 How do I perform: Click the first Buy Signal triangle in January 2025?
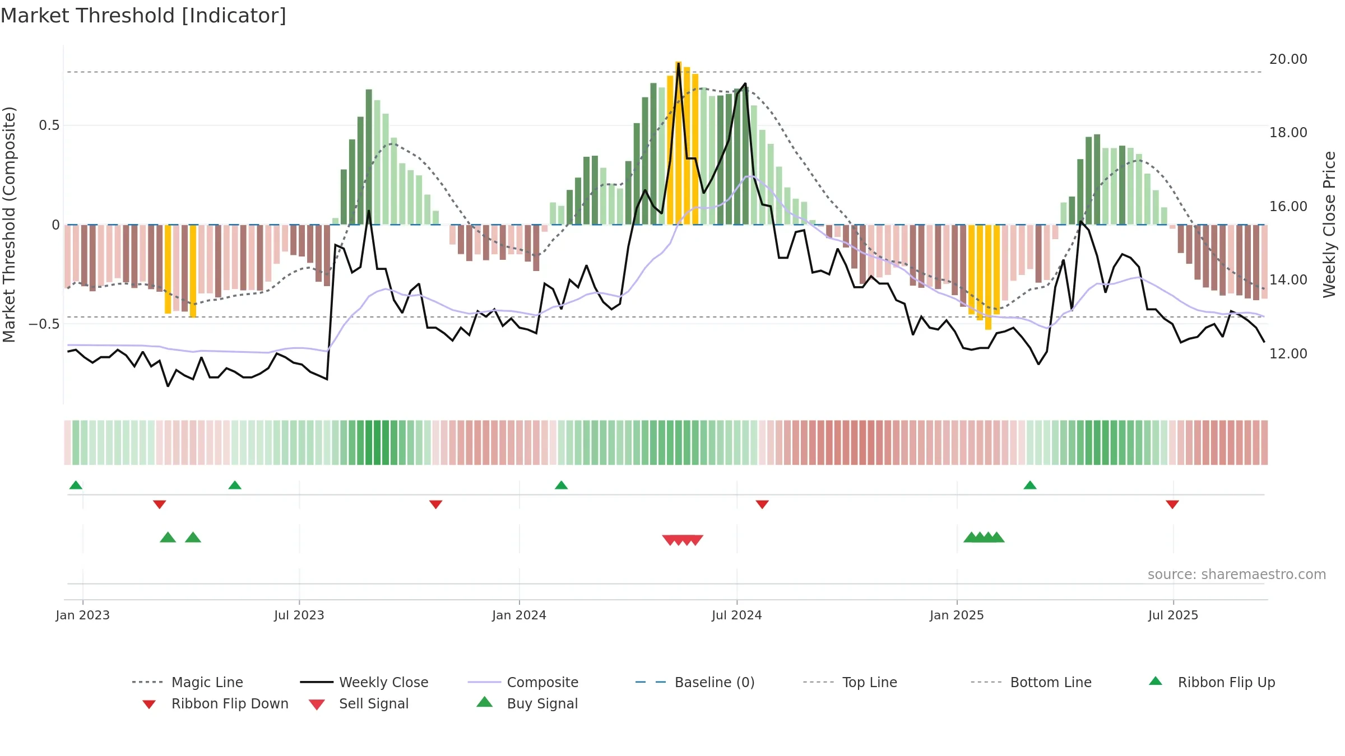point(971,538)
